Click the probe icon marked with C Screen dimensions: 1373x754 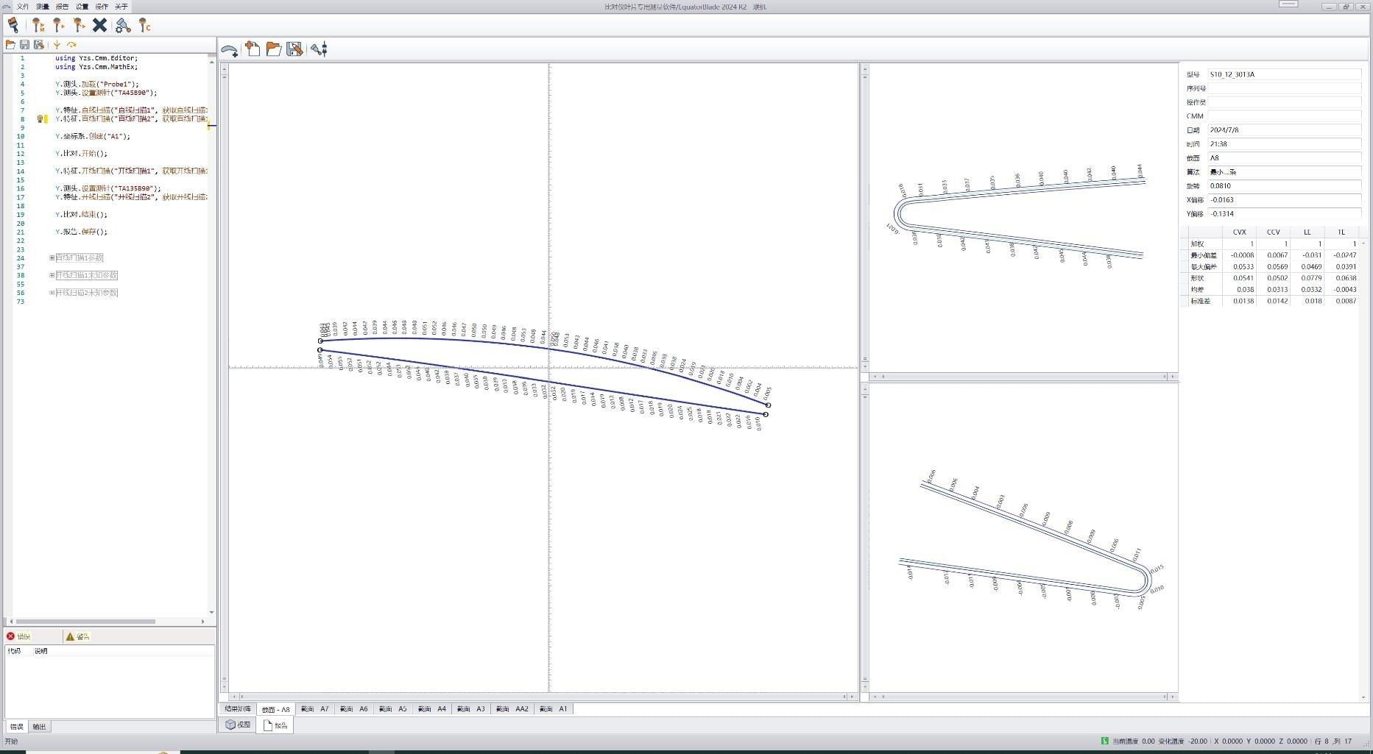coord(145,26)
